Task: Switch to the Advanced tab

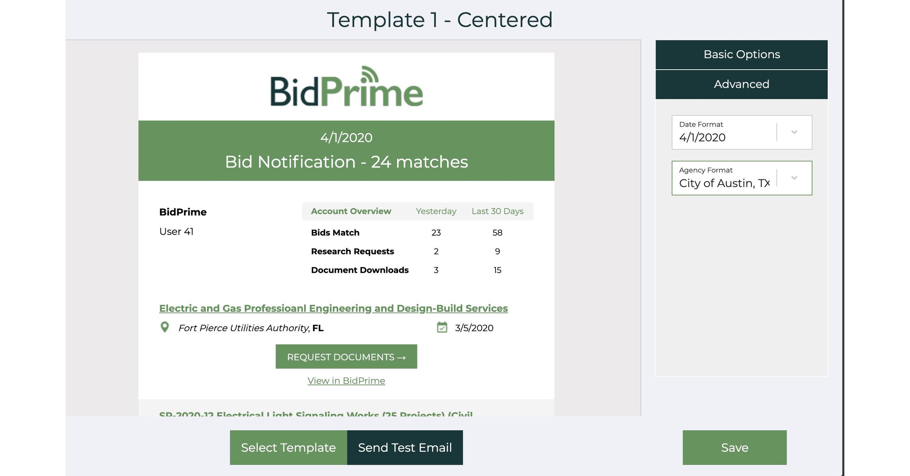Action: (741, 84)
